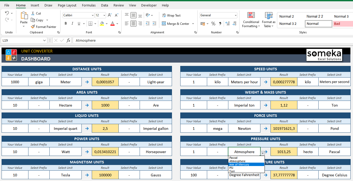
Task: Click the Increase Decimal icon
Action: (227, 24)
